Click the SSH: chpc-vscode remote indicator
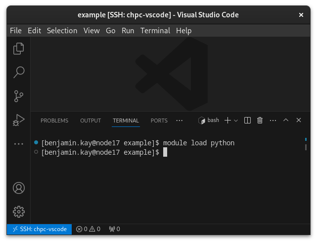 pyautogui.click(x=39, y=229)
